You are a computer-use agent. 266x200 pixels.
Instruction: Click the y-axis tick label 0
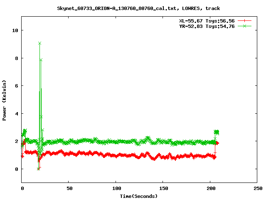coord(17,169)
